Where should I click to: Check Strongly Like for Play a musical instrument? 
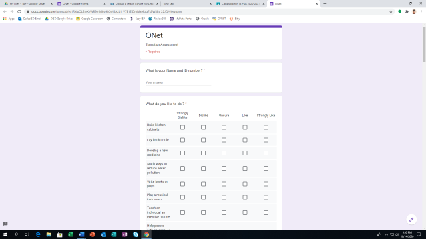(266, 197)
